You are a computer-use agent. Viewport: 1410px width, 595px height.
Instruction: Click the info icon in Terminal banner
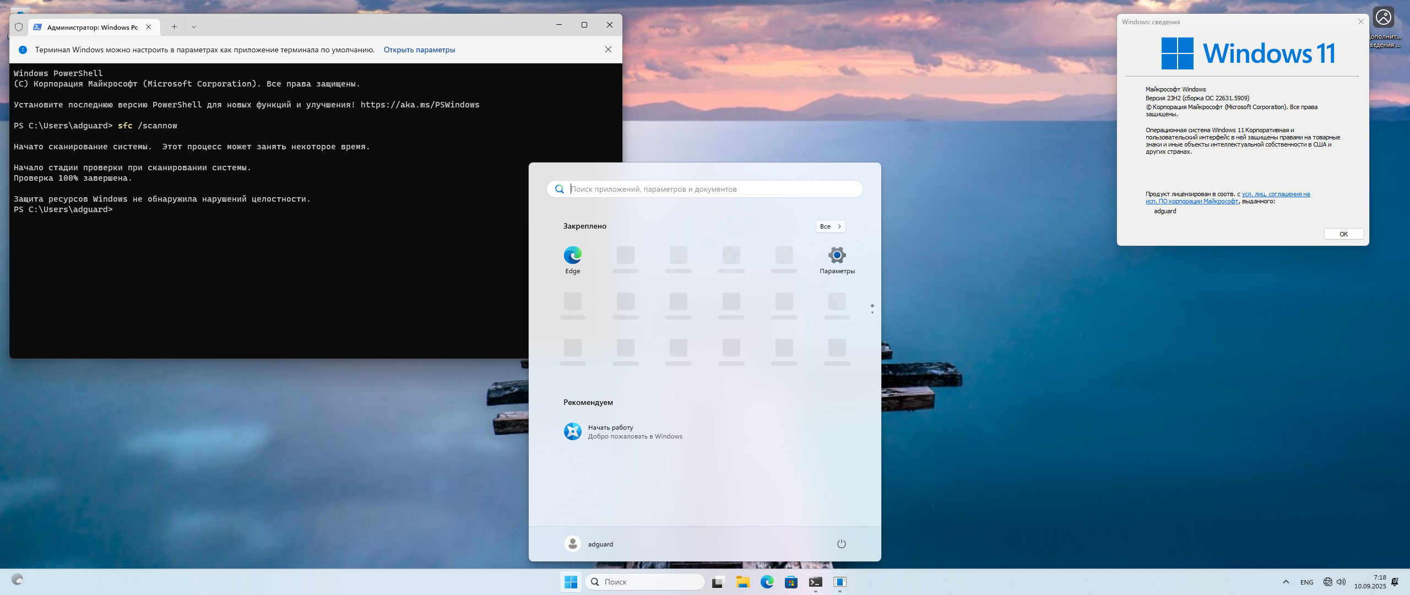point(23,50)
